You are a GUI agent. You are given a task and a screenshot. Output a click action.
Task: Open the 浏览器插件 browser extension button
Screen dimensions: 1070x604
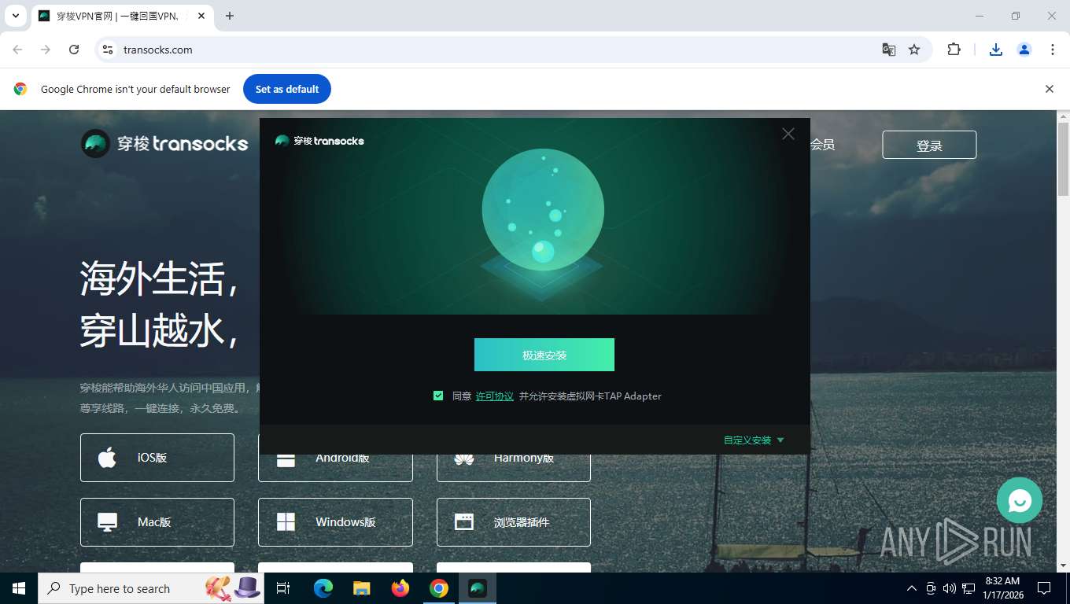pos(514,522)
